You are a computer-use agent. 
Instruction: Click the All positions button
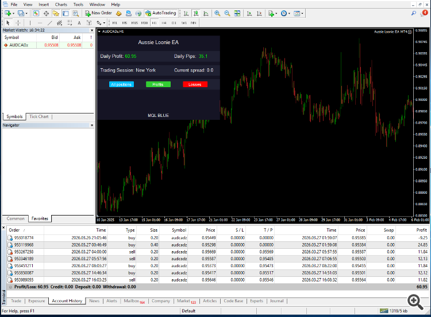[121, 84]
